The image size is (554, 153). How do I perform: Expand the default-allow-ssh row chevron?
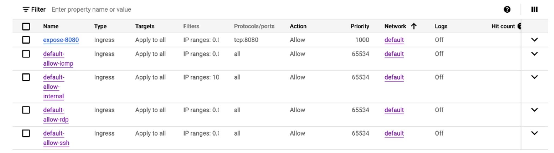534,133
